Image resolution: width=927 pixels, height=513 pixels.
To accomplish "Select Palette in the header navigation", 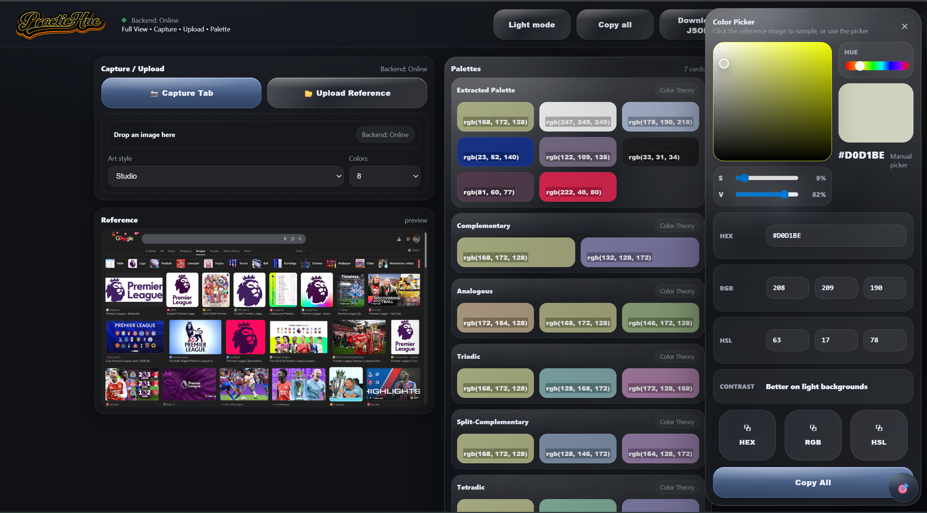I will coord(221,29).
